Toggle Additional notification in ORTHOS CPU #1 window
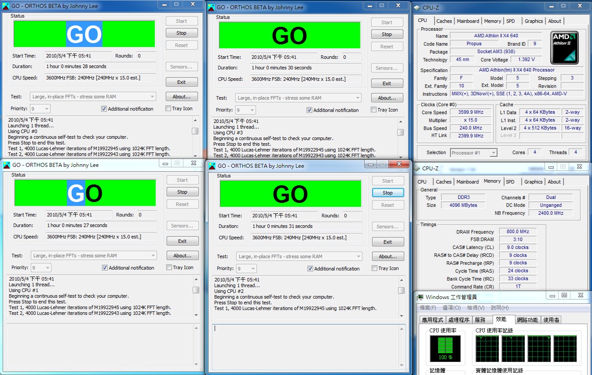The width and height of the screenshot is (592, 375). 105,268
